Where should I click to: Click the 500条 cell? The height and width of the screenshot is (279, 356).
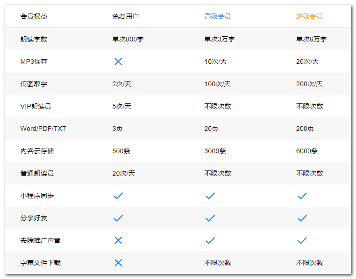coord(121,151)
